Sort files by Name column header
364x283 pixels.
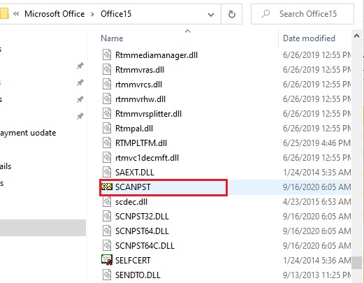pos(112,38)
